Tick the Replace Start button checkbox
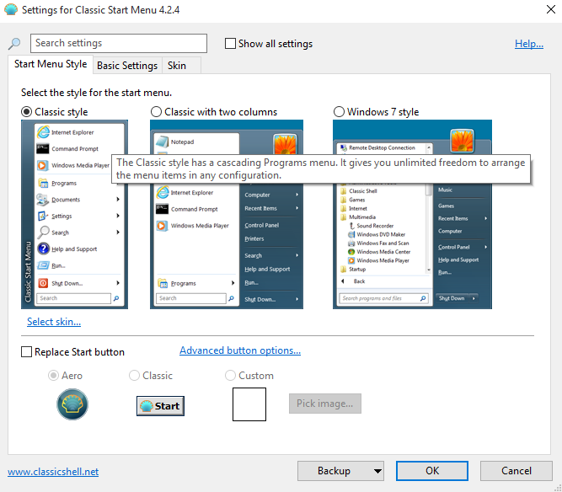Viewport: 562px width, 492px height. pyautogui.click(x=26, y=352)
